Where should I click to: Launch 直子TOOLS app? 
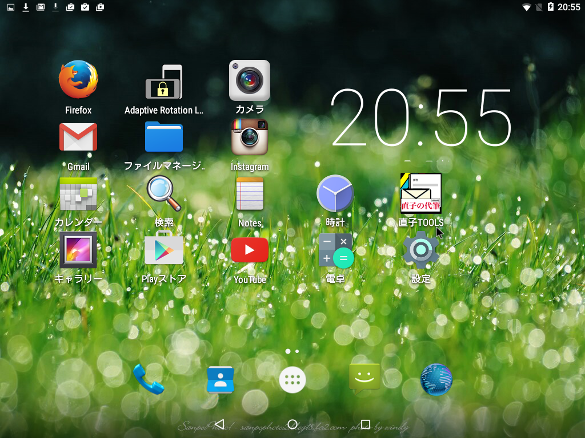click(x=421, y=193)
